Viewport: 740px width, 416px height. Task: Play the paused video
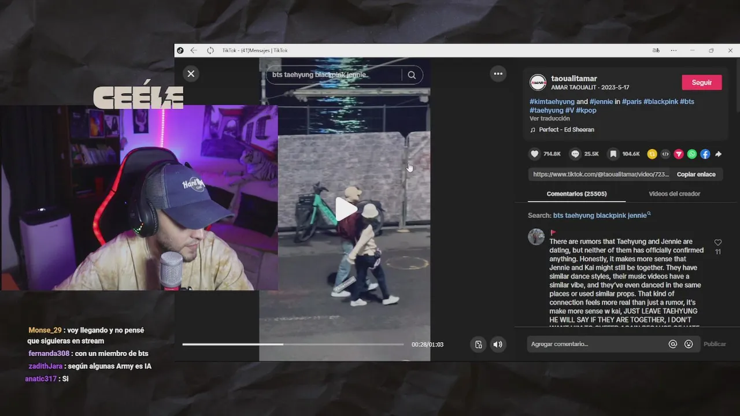(x=345, y=209)
